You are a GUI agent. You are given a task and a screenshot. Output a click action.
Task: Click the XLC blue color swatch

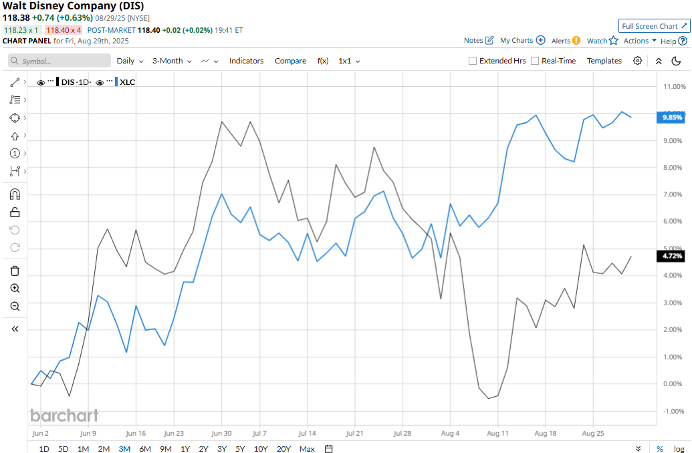116,82
